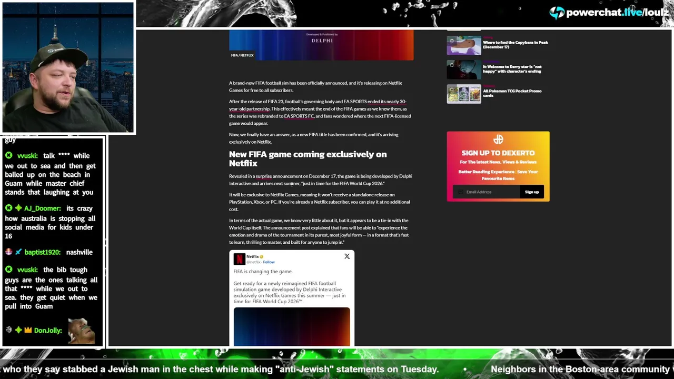Click the Netflix profile avatar in the tweet
This screenshot has height=379, width=674.
239,258
